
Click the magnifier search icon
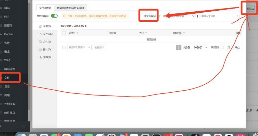coord(238,16)
